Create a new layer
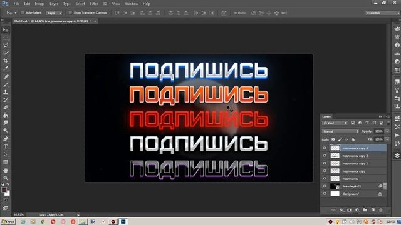Image resolution: width=401 pixels, height=225 pixels. (x=373, y=210)
